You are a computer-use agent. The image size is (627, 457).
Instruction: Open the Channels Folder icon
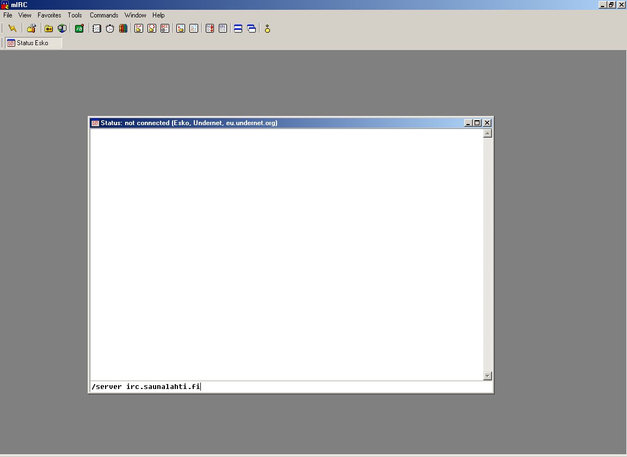tap(48, 28)
